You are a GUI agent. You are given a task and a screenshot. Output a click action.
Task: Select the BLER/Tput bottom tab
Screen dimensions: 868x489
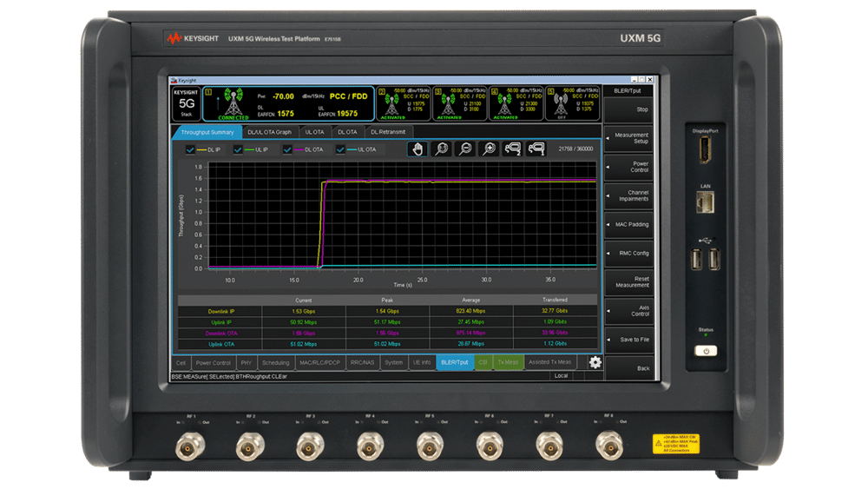455,363
